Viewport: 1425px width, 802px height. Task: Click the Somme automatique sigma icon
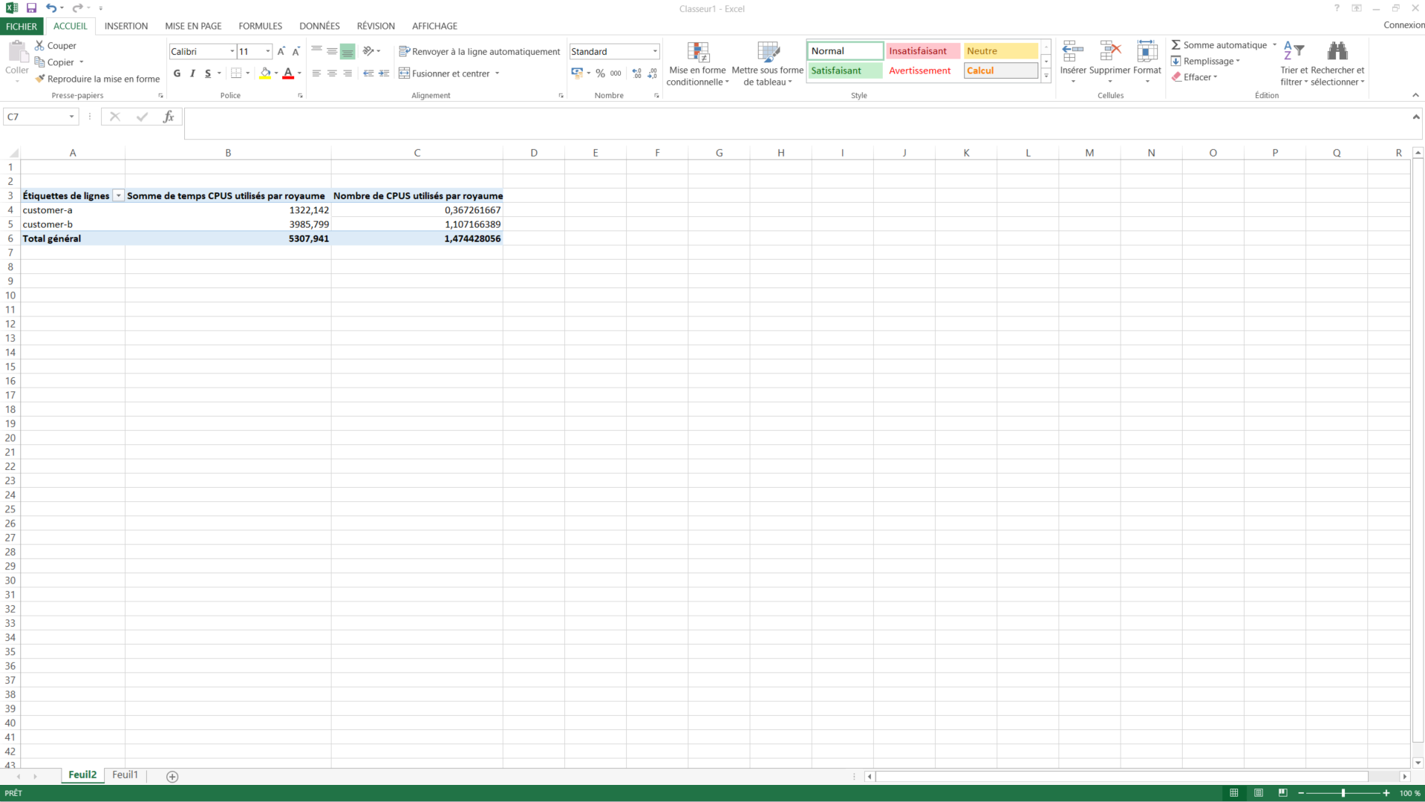click(1176, 45)
